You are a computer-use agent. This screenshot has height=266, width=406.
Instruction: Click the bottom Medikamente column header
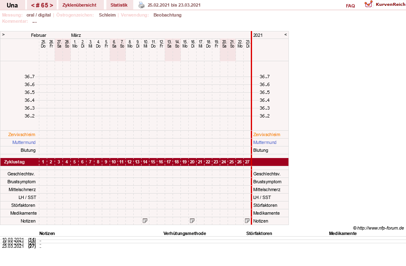343,233
